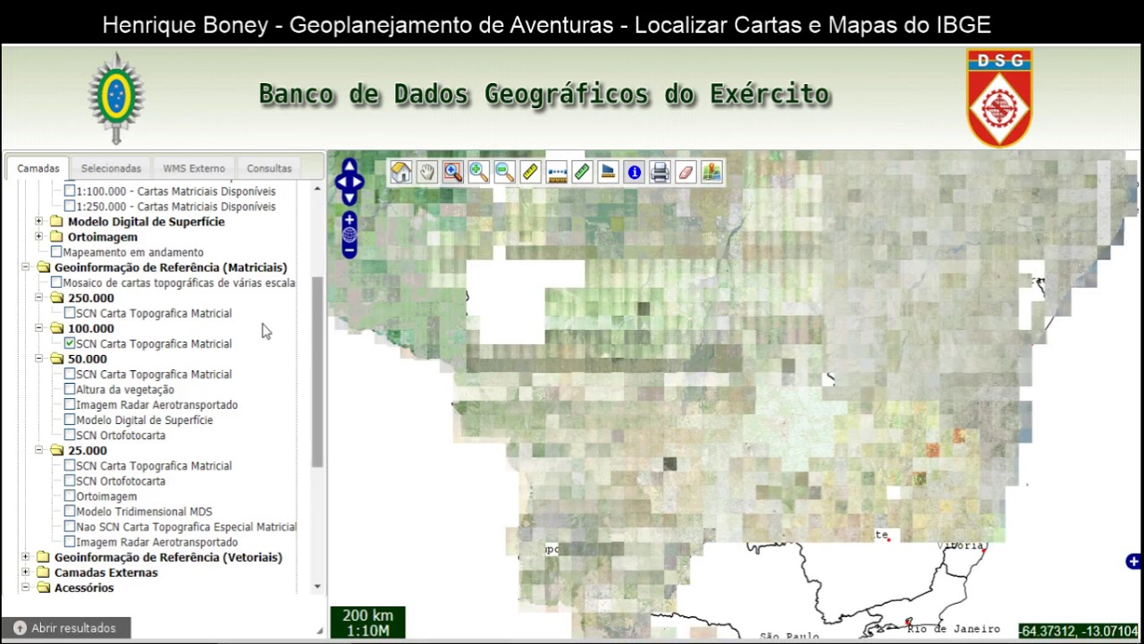The height and width of the screenshot is (644, 1144).
Task: Click the minus zoom-out on navigation bar
Action: point(349,251)
